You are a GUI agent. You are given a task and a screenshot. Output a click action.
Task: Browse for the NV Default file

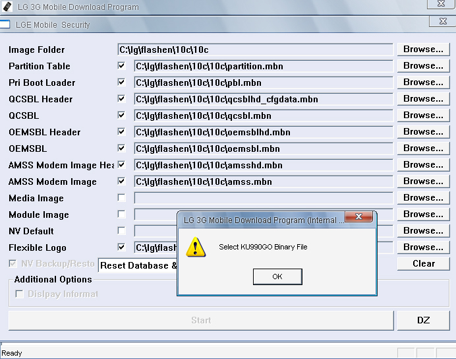[424, 231]
